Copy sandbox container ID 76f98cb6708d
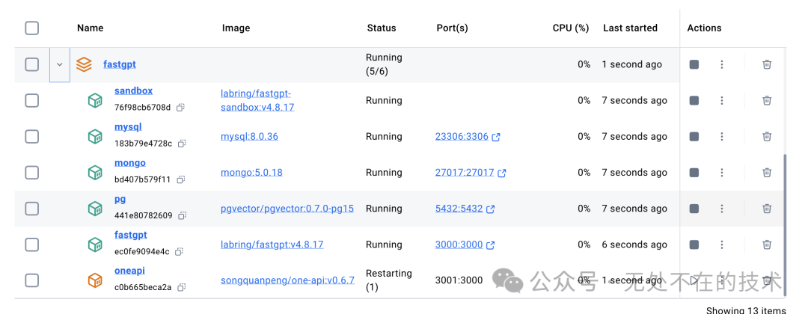This screenshot has width=808, height=314. point(180,108)
